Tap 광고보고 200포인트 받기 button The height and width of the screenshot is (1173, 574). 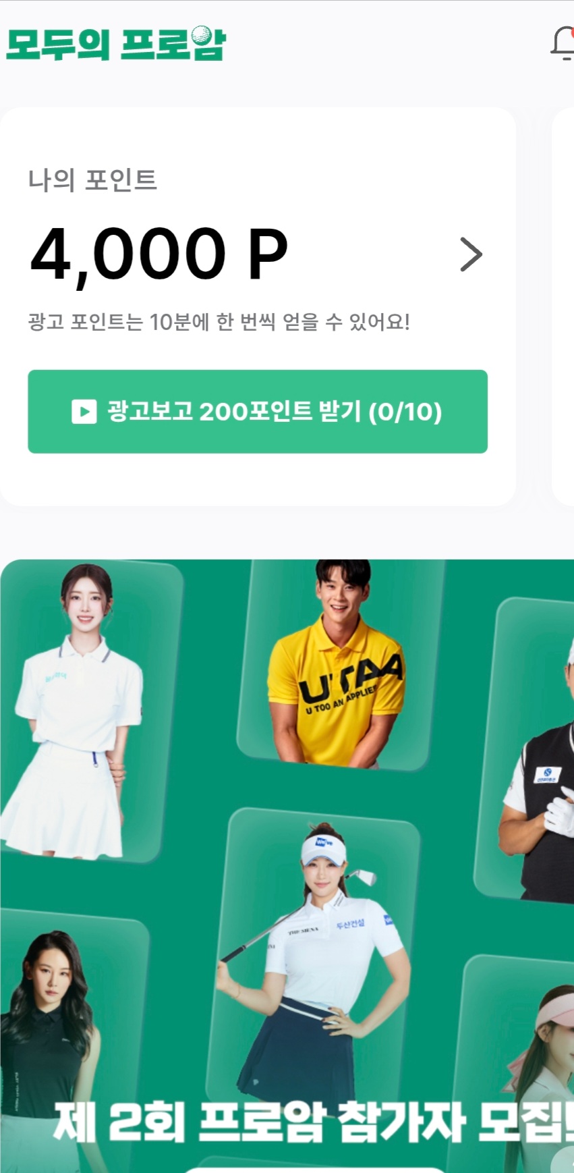(258, 412)
